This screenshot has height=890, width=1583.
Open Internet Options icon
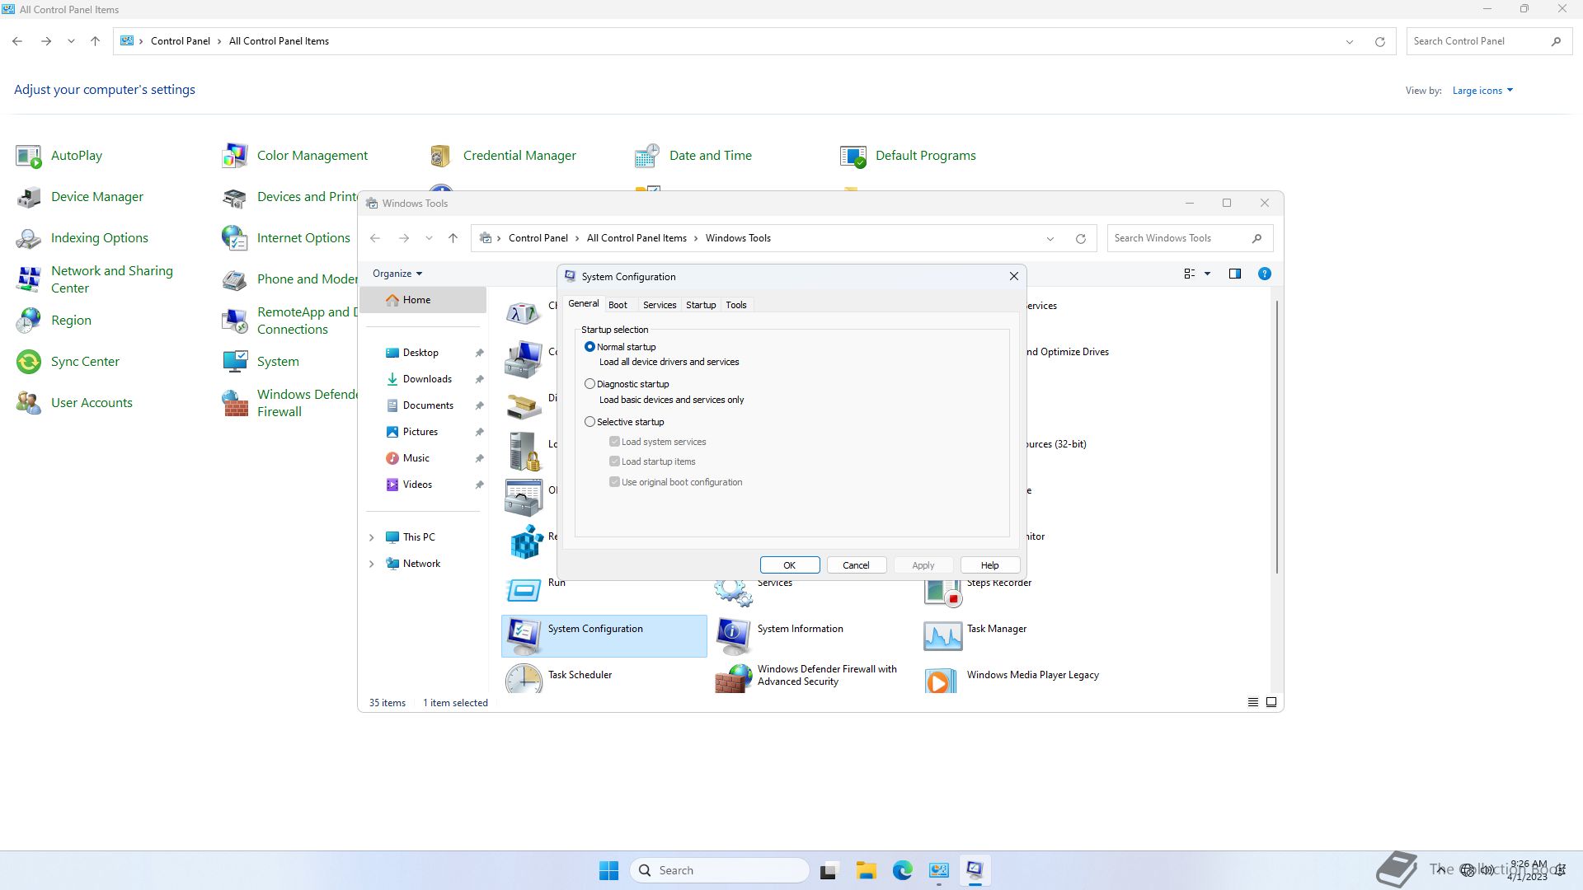click(x=235, y=238)
